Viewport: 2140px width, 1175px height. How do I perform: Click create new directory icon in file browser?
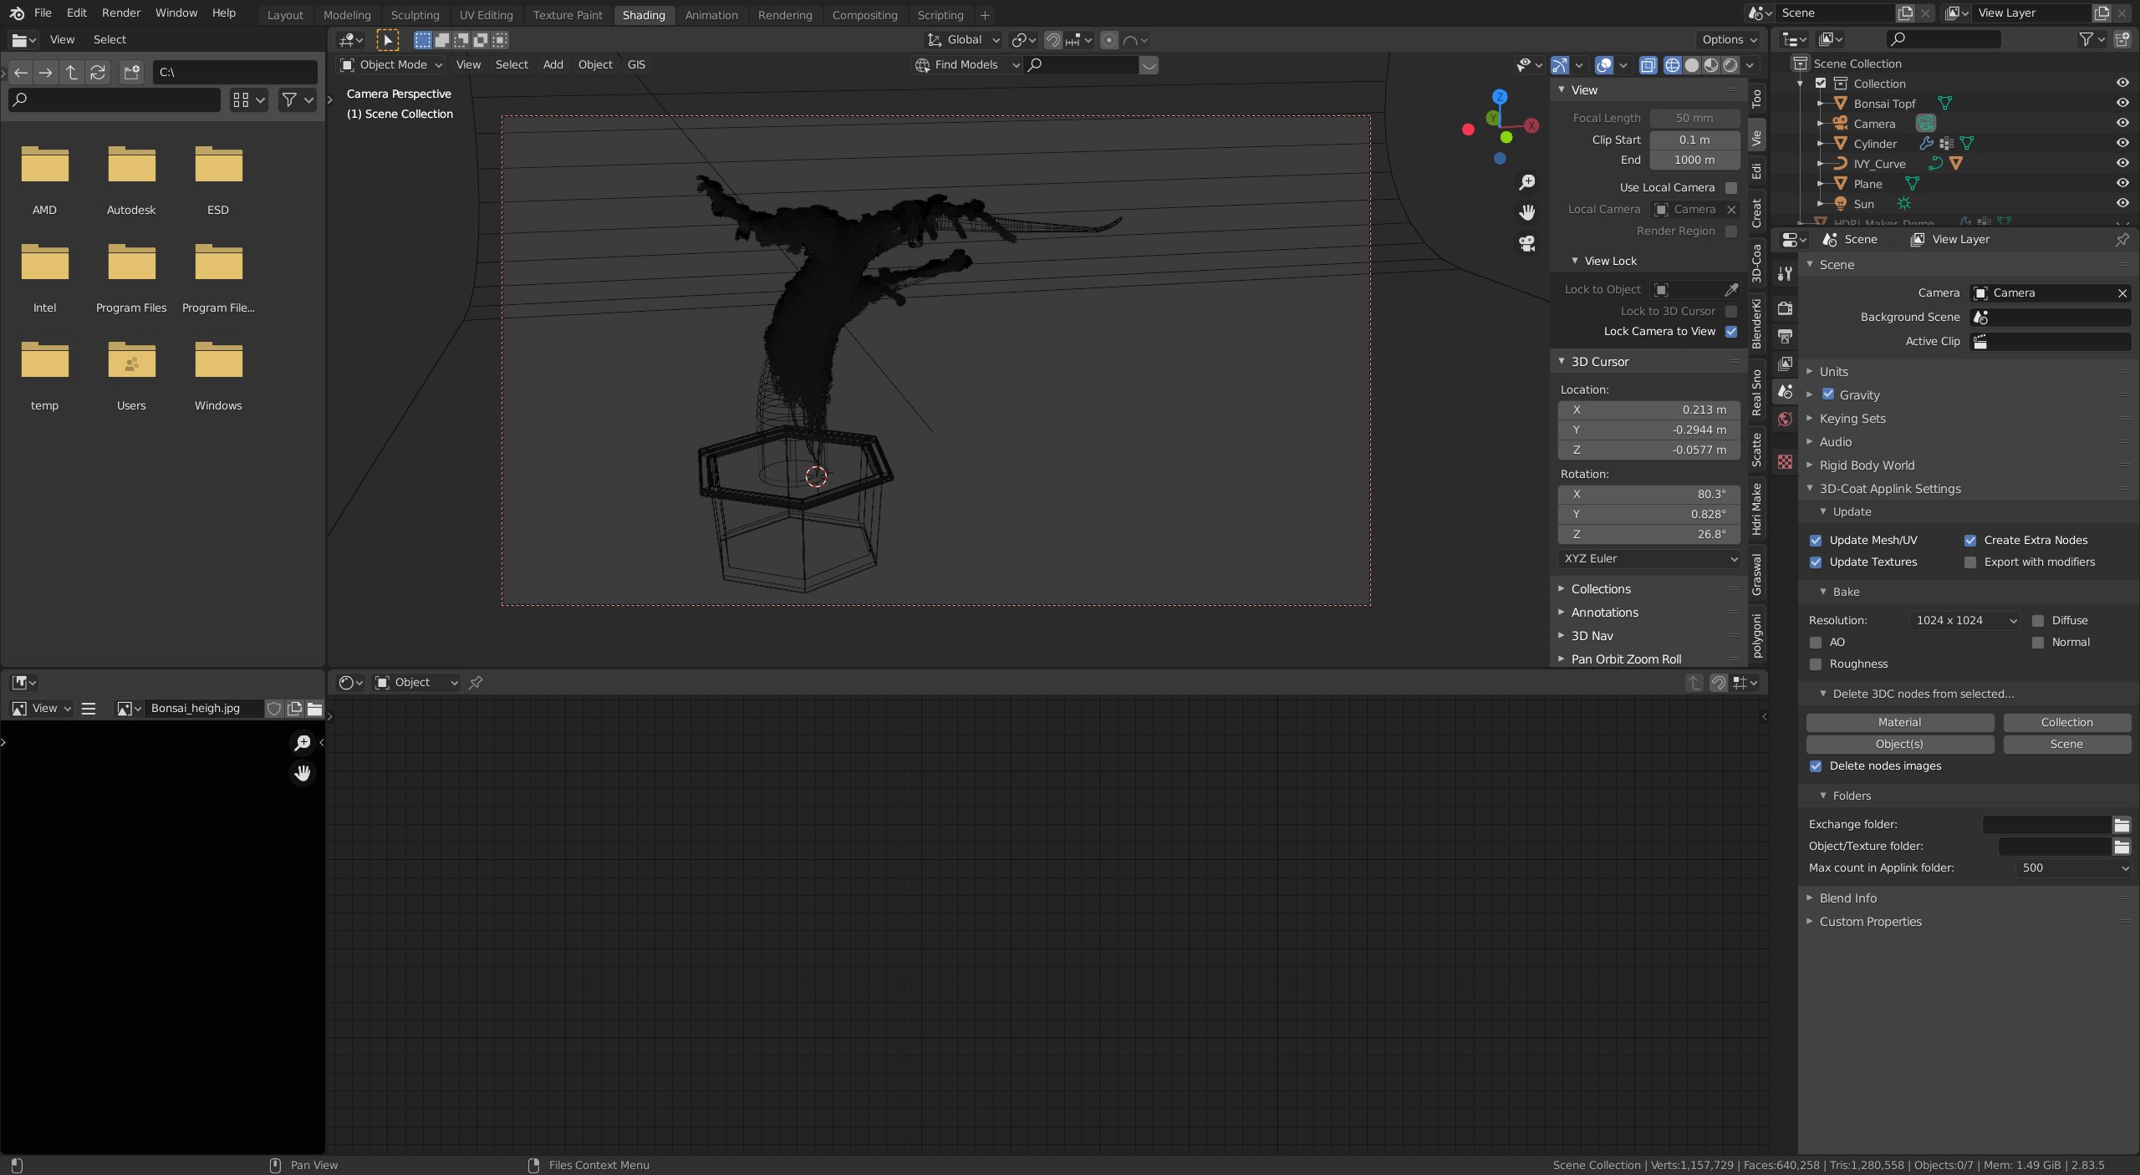click(x=131, y=73)
